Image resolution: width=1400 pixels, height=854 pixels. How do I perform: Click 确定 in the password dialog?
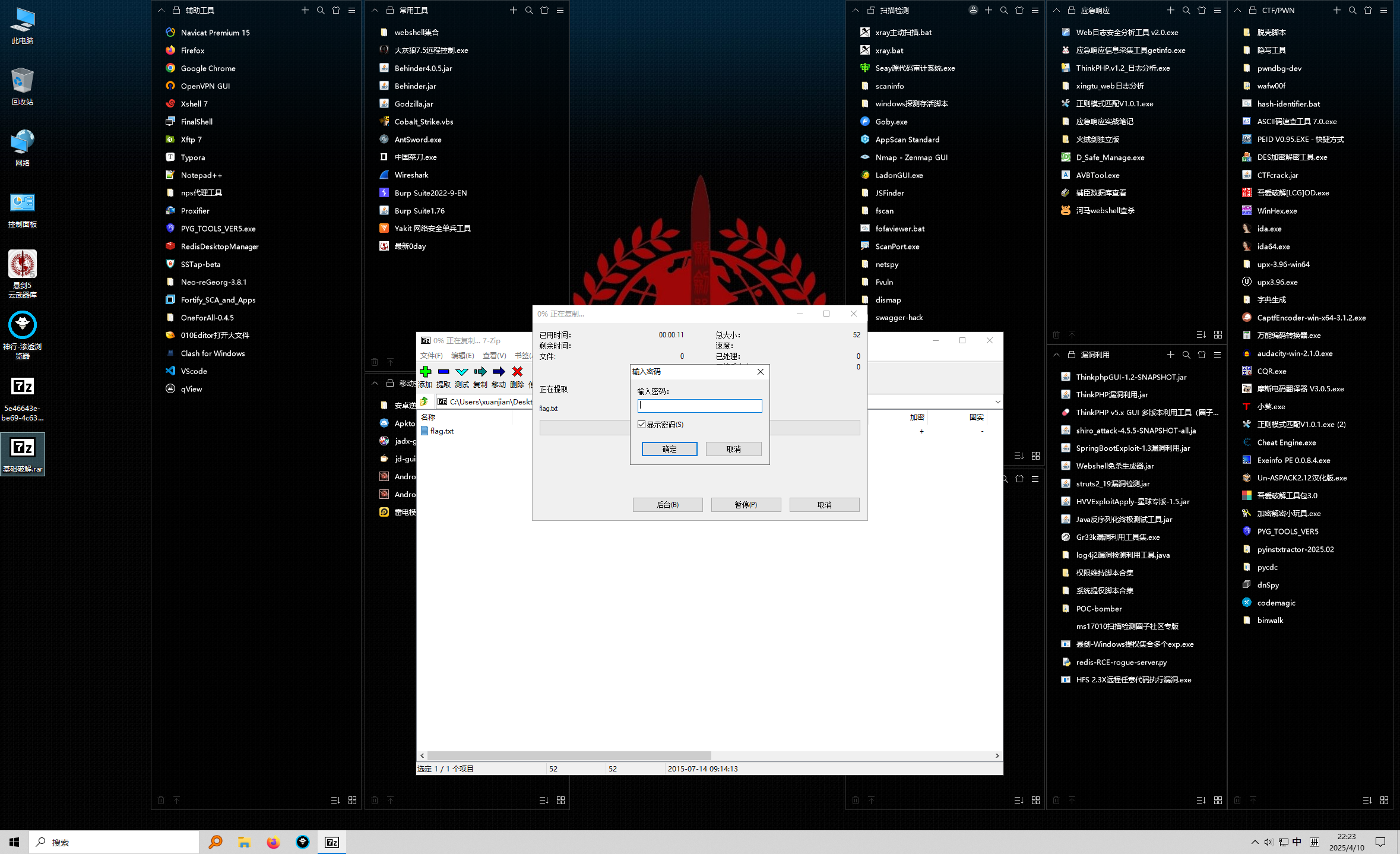(669, 449)
